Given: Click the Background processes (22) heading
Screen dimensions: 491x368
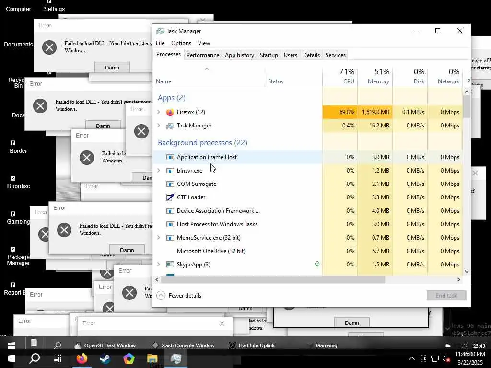Looking at the screenshot, I should pyautogui.click(x=203, y=143).
